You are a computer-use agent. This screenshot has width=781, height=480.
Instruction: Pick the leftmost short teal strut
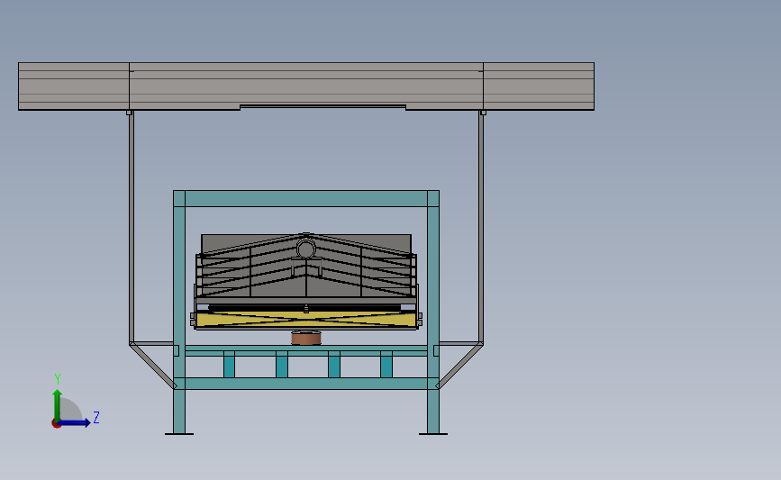tap(229, 365)
